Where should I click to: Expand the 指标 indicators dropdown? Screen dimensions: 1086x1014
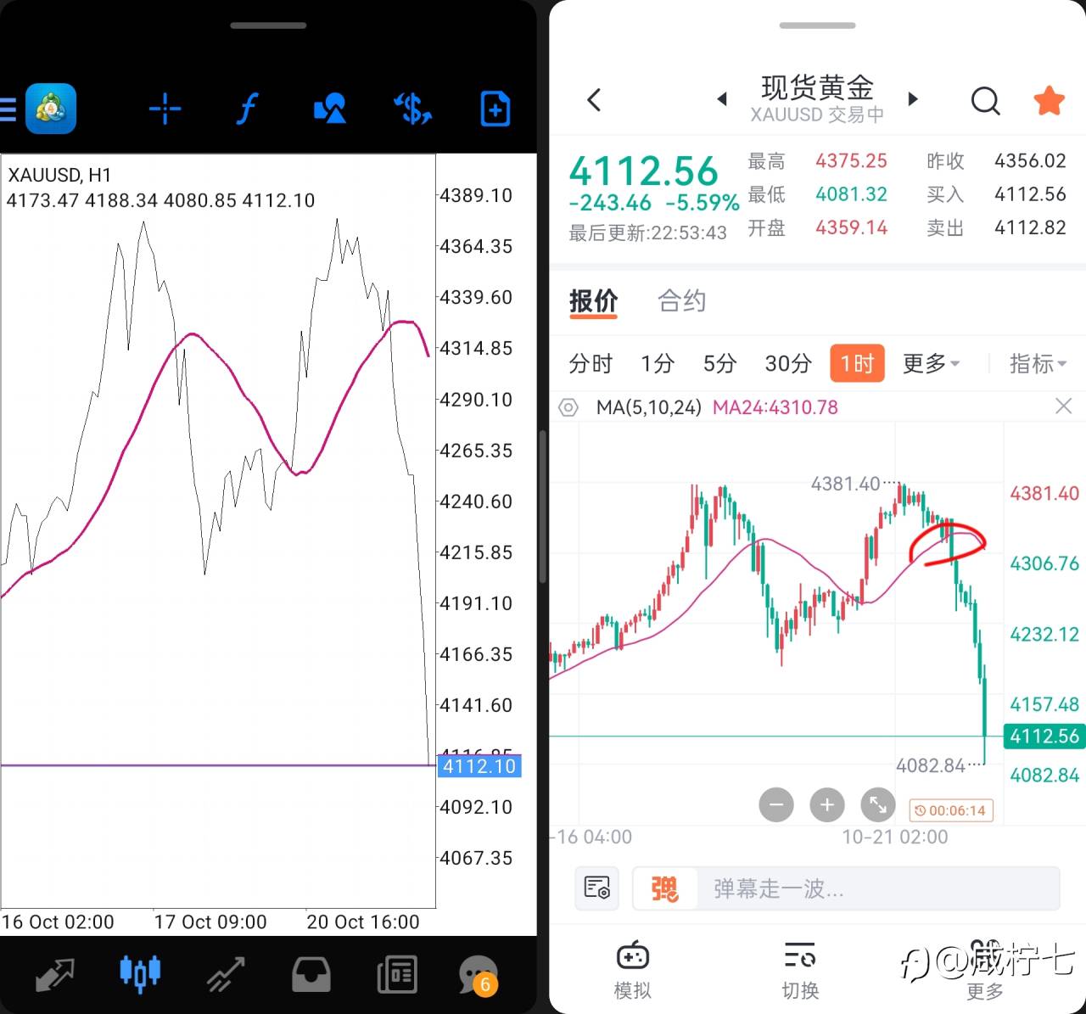pos(1037,364)
